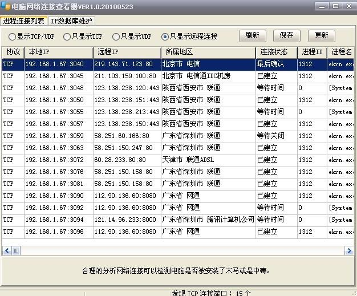Select remote IP 58.251.150.247:80 cell
The width and height of the screenshot is (357, 296).
tap(127, 148)
